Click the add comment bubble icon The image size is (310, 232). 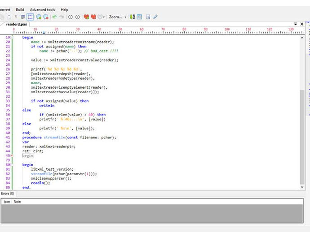(39, 17)
